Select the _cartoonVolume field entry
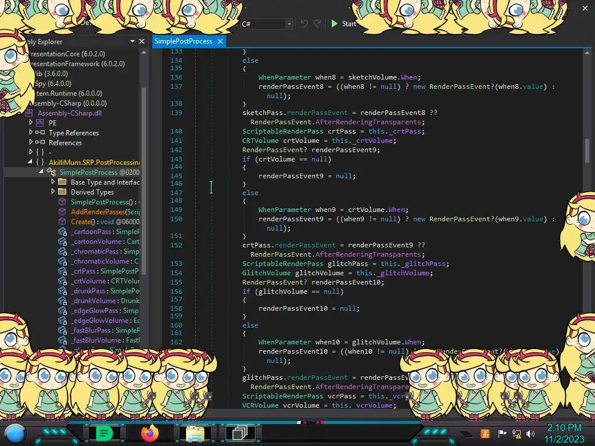Screen dimensions: 595x446 105,241
